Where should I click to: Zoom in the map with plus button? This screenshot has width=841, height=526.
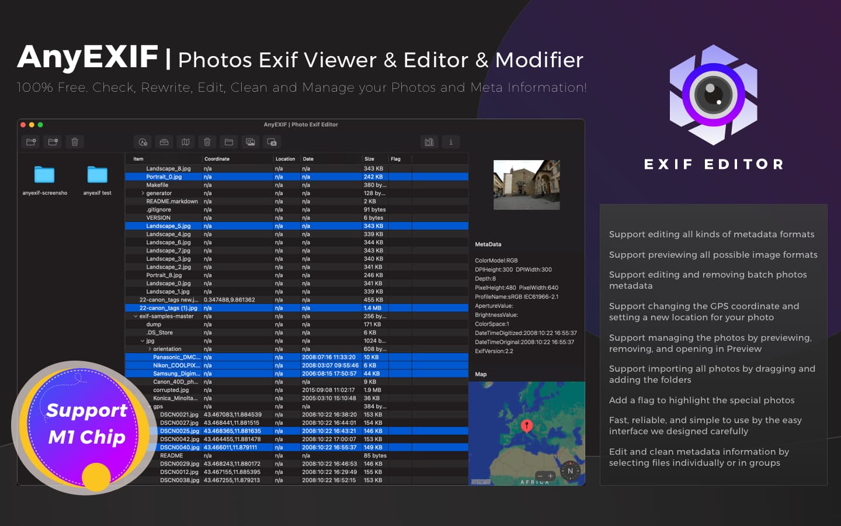tap(551, 476)
